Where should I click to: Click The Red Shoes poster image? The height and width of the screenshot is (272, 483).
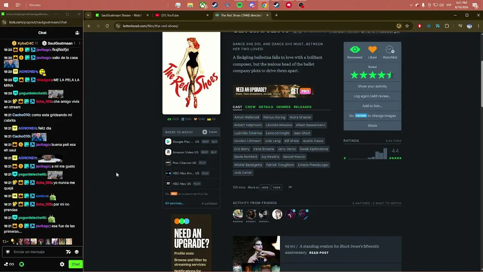[x=191, y=73]
